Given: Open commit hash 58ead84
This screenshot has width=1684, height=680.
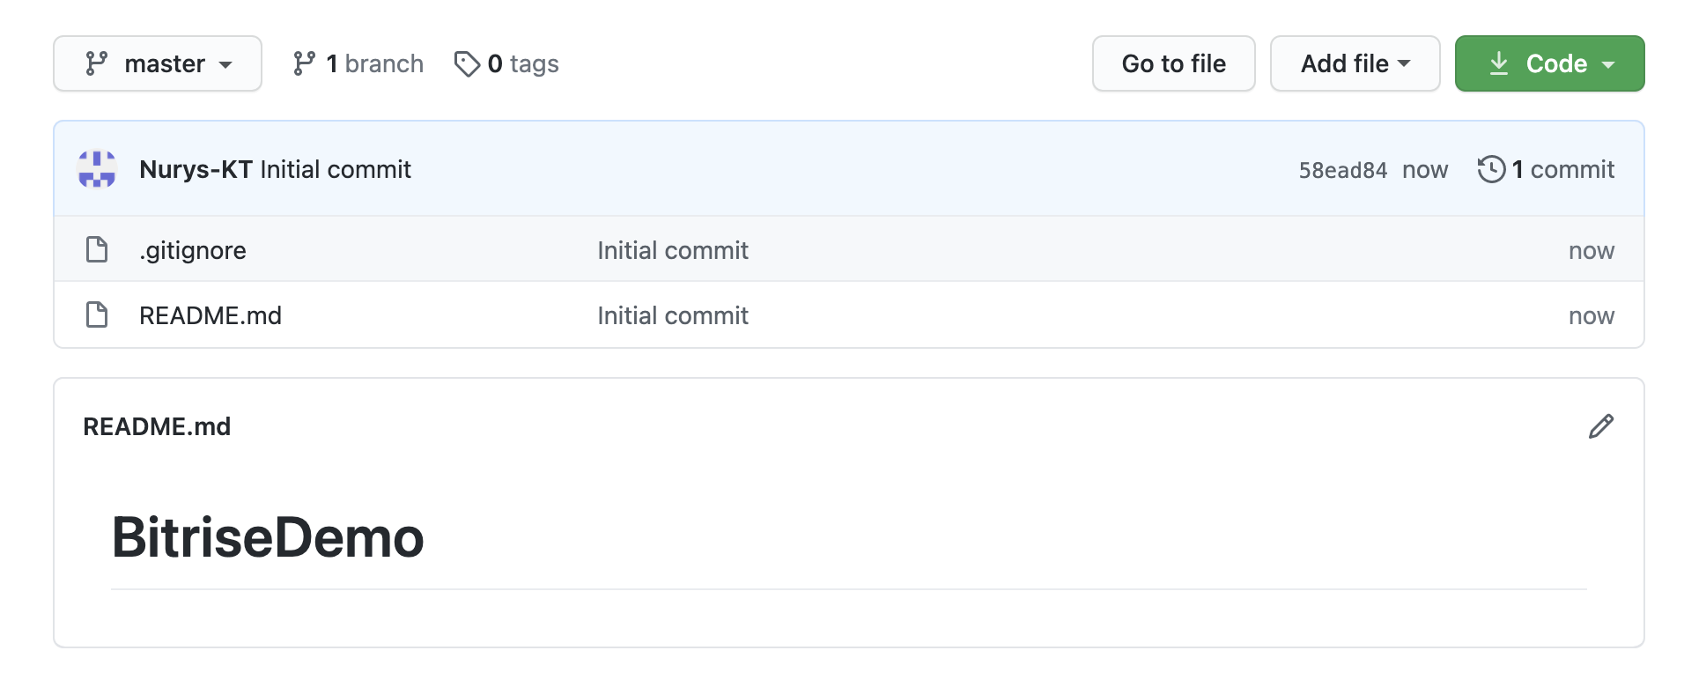Looking at the screenshot, I should (x=1342, y=170).
